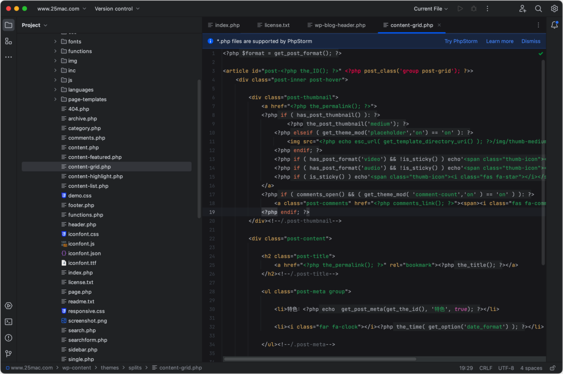Switch to the wp-blog-header.php tab
The image size is (563, 374).
tap(336, 25)
